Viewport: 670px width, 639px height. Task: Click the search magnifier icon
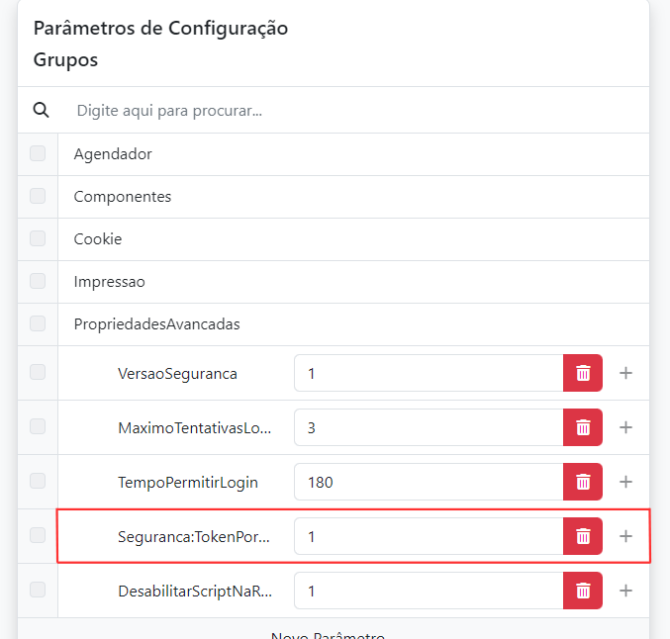point(41,110)
